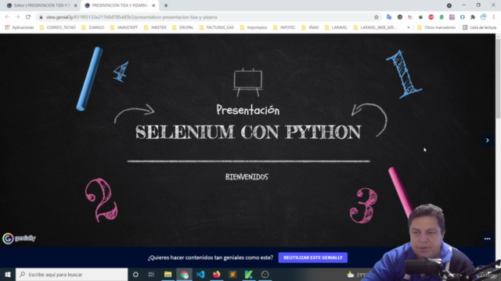Image resolution: width=501 pixels, height=281 pixels.
Task: Click the taskbar search box
Action: pos(71,274)
